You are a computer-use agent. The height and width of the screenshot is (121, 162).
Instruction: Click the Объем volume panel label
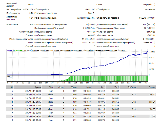pyautogui.click(x=10, y=77)
